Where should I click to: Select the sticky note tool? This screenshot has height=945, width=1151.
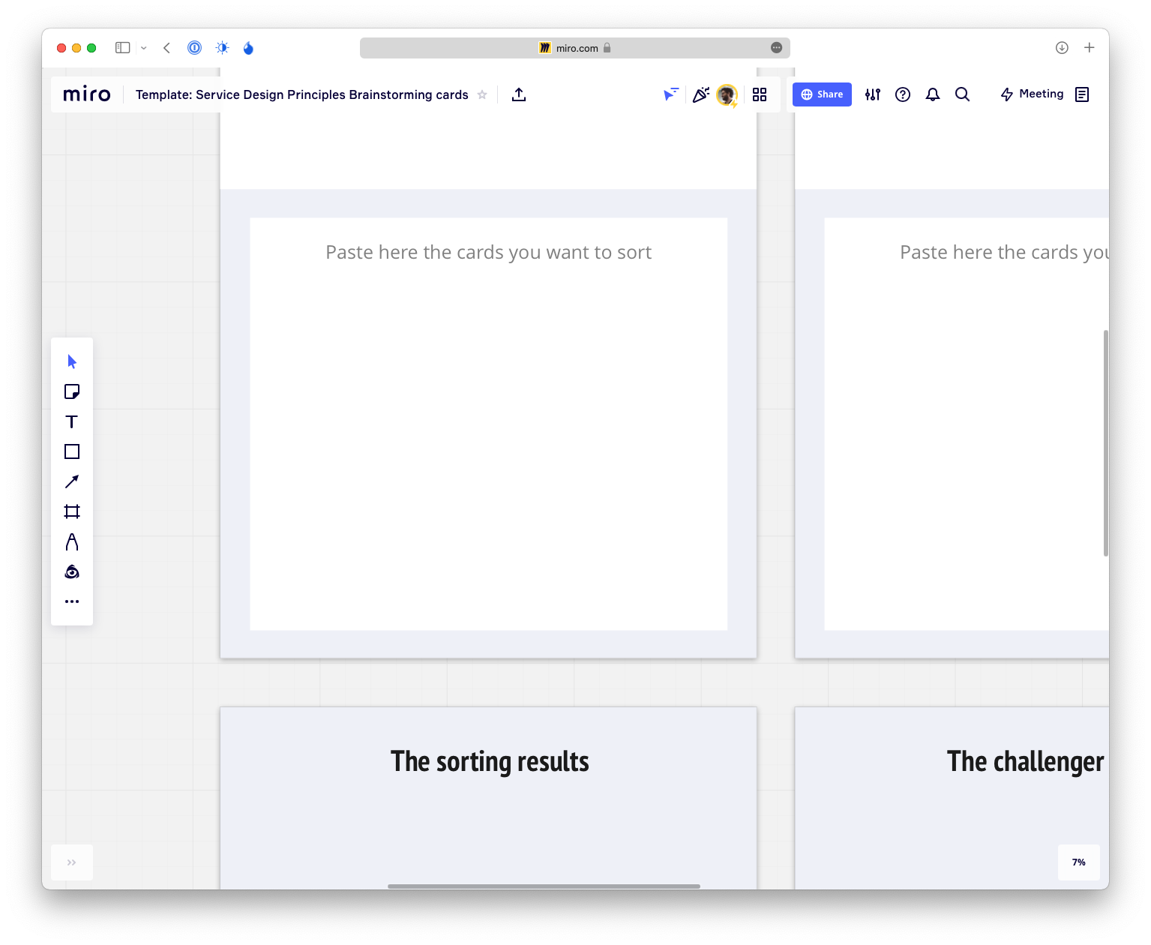pyautogui.click(x=72, y=391)
